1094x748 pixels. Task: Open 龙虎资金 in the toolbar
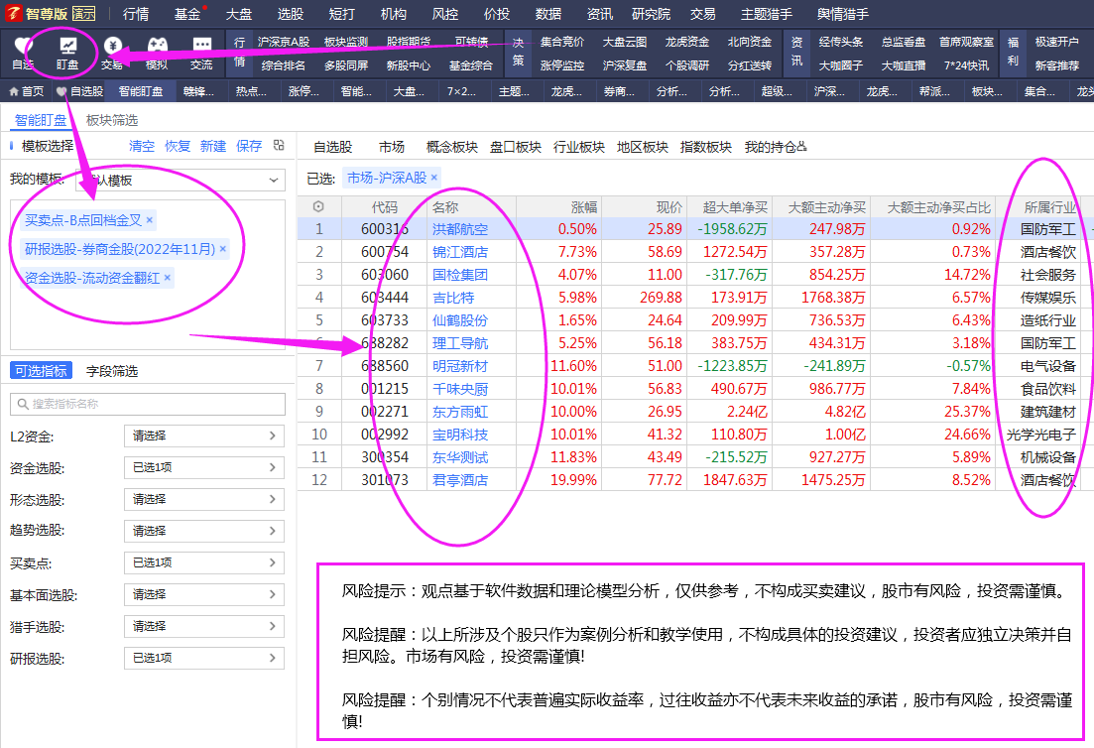[687, 42]
